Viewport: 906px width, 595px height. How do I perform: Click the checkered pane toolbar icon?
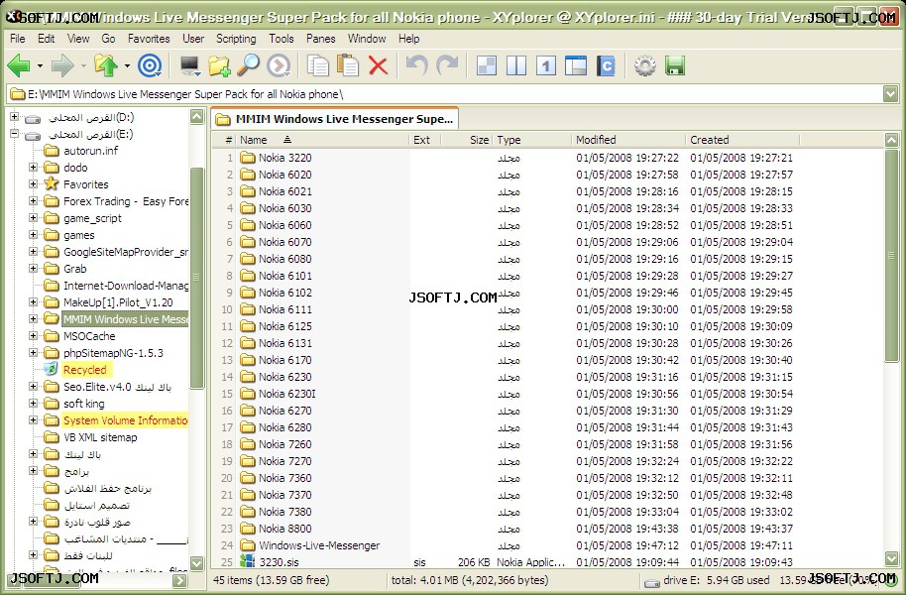click(487, 65)
